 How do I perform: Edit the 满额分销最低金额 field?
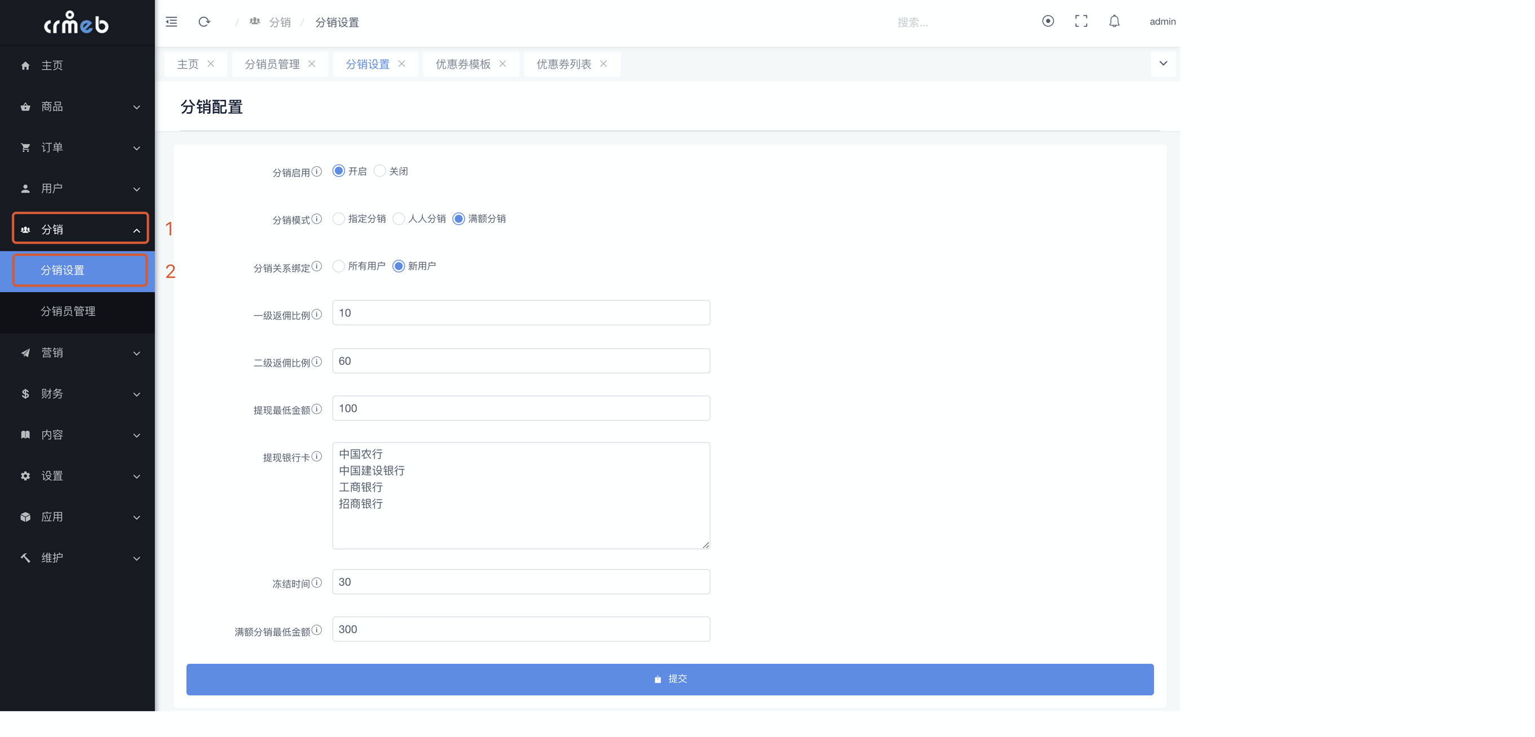click(x=521, y=629)
